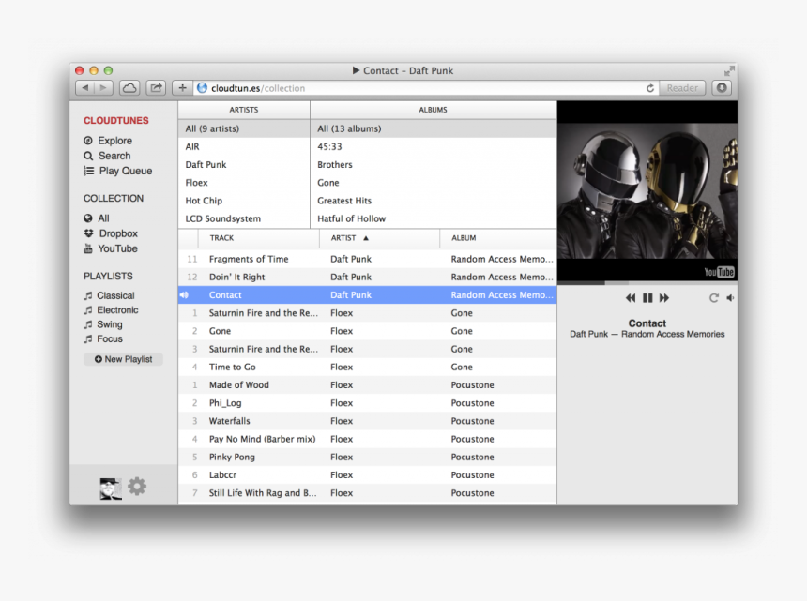Open Search in the sidebar
This screenshot has width=807, height=601.
(x=107, y=156)
